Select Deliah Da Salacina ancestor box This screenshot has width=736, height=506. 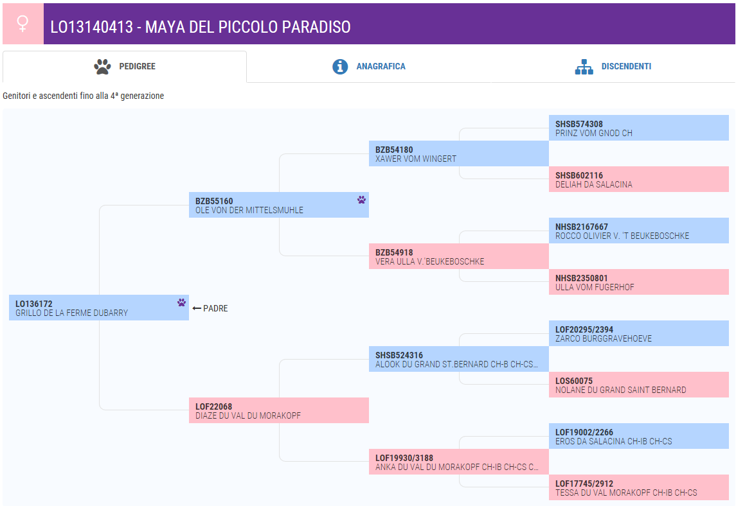pyautogui.click(x=638, y=180)
